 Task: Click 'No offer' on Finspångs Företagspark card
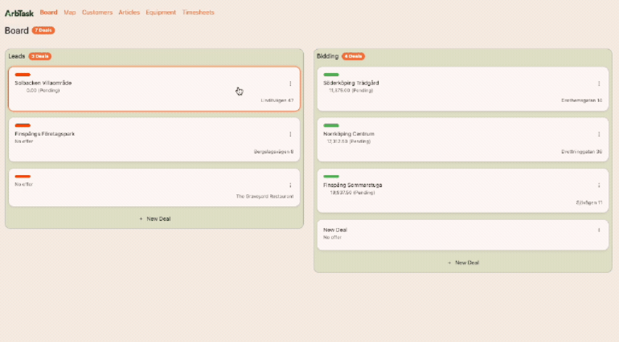[x=23, y=141]
